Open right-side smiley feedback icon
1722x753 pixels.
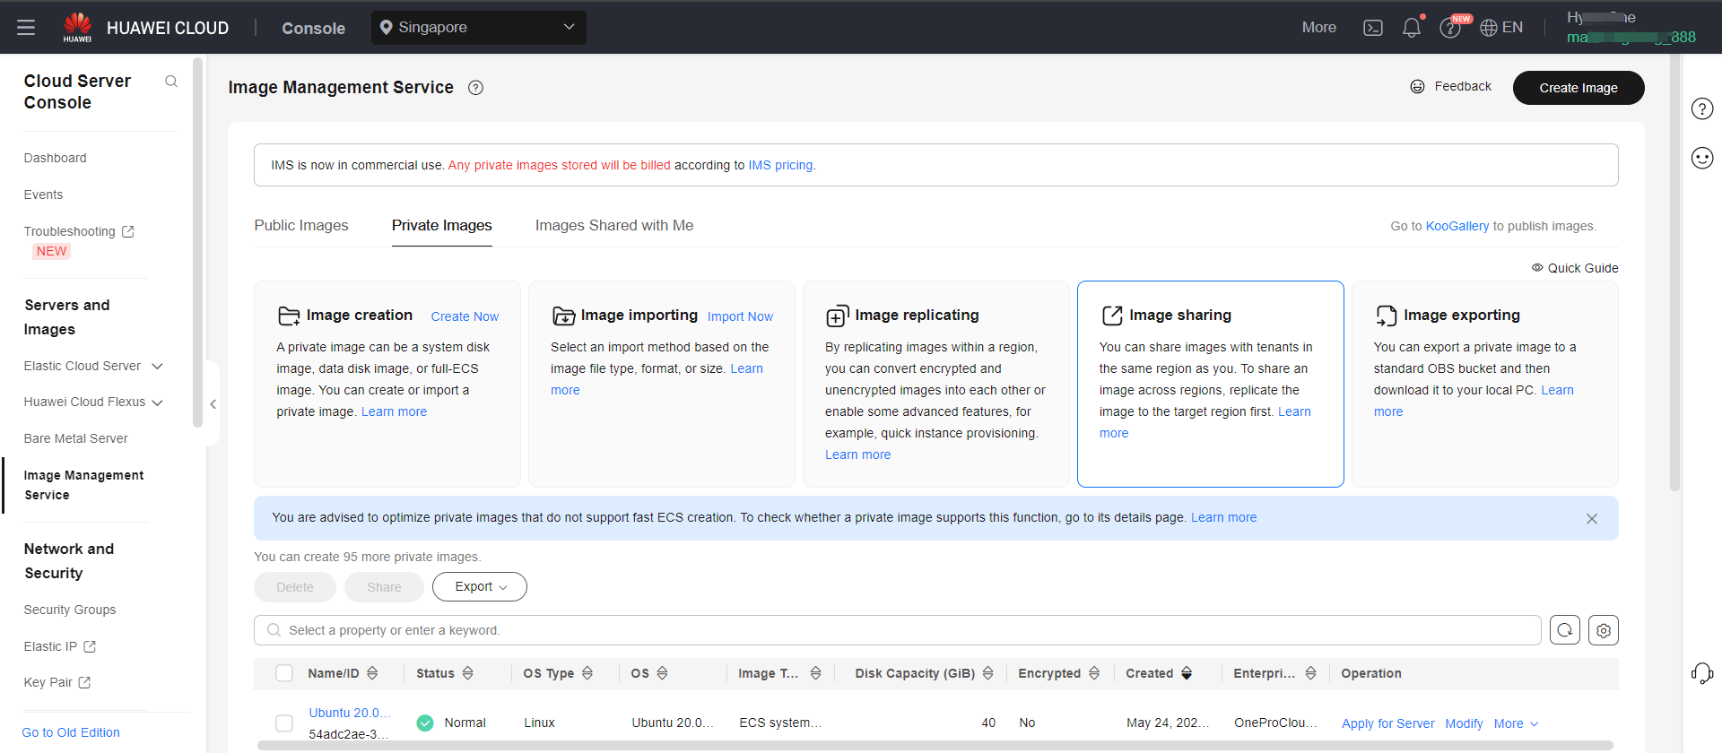(x=1702, y=158)
